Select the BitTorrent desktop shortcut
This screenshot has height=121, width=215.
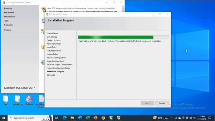29,100
